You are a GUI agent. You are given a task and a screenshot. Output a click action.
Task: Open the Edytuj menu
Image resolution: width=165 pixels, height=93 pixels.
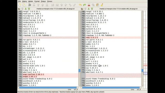(24, 1)
